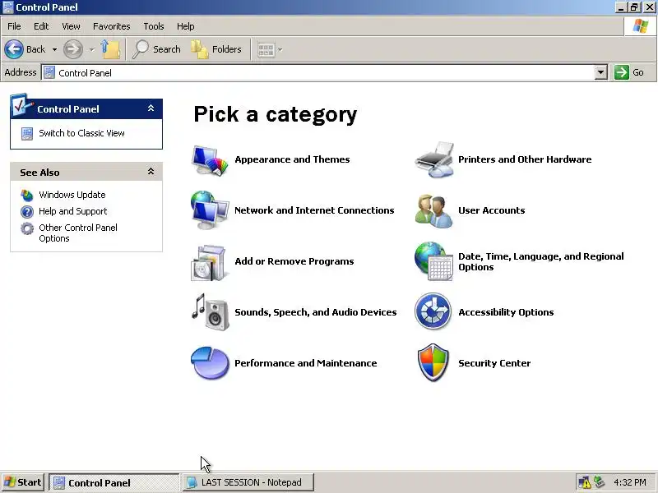The width and height of the screenshot is (658, 493).
Task: Click the Performance and Maintenance link
Action: [x=305, y=363]
